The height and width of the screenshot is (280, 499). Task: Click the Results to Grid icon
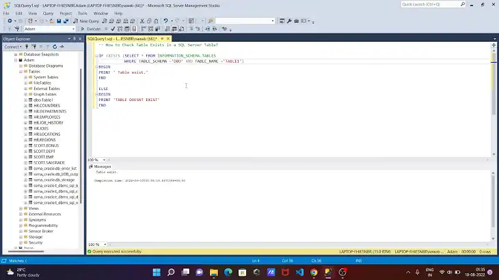[x=174, y=29]
